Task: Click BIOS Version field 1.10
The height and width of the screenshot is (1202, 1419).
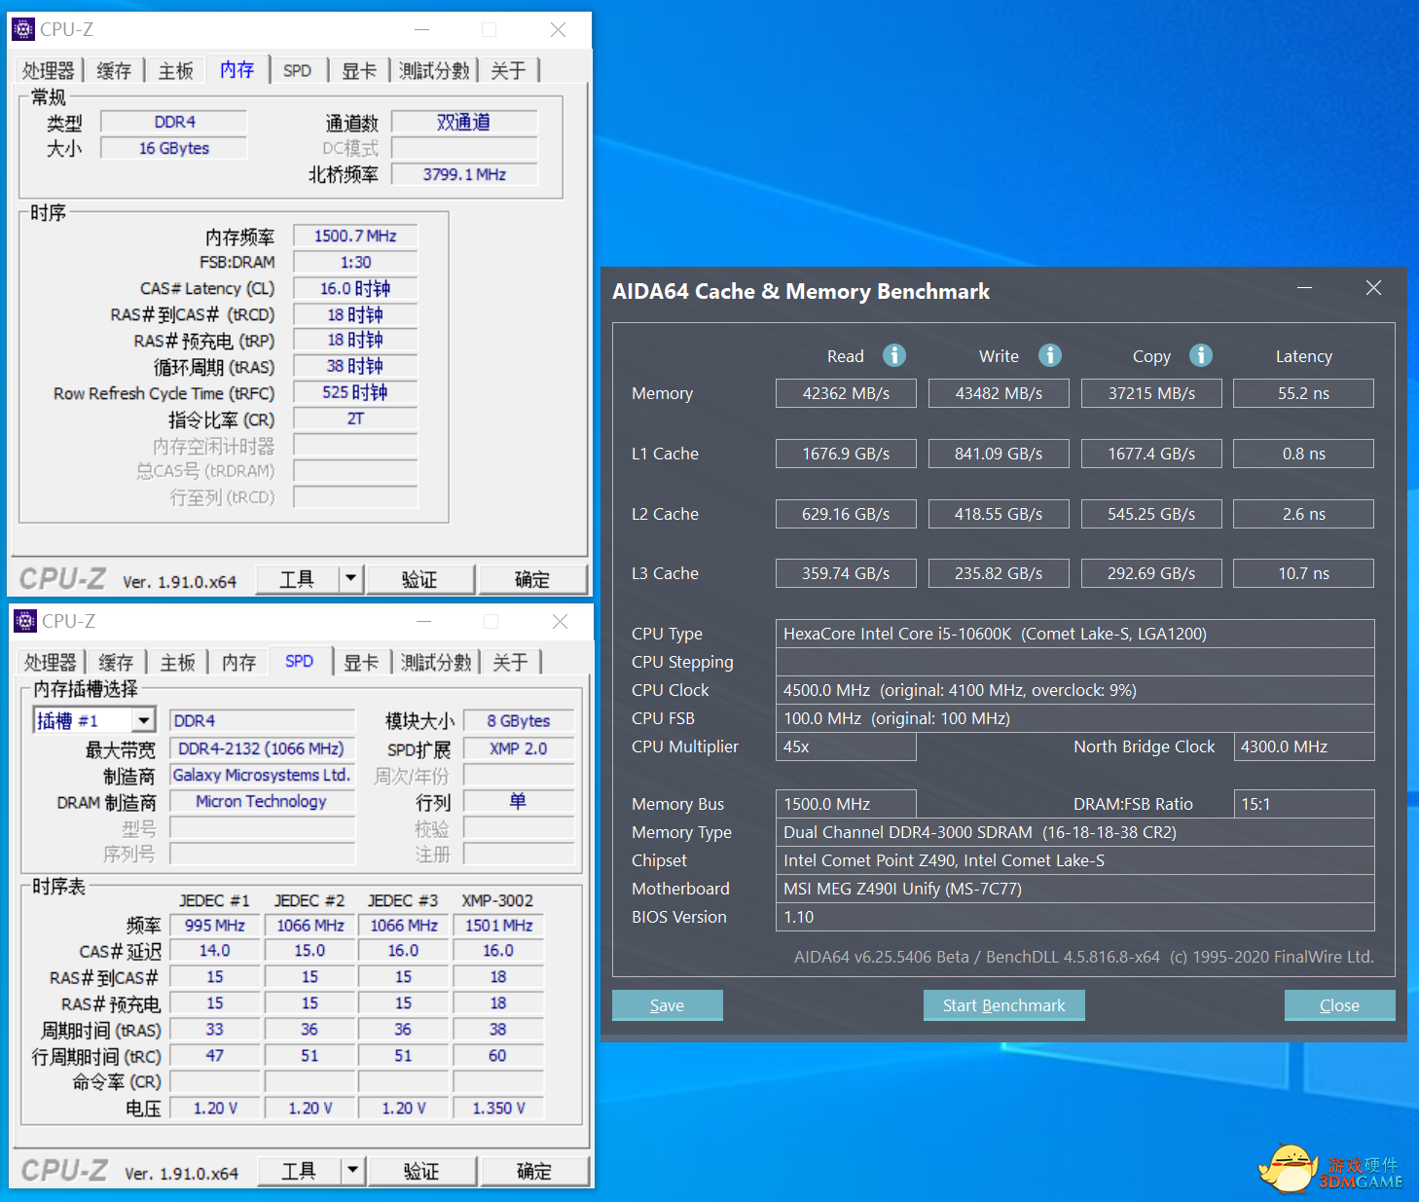Action: pos(1075,917)
